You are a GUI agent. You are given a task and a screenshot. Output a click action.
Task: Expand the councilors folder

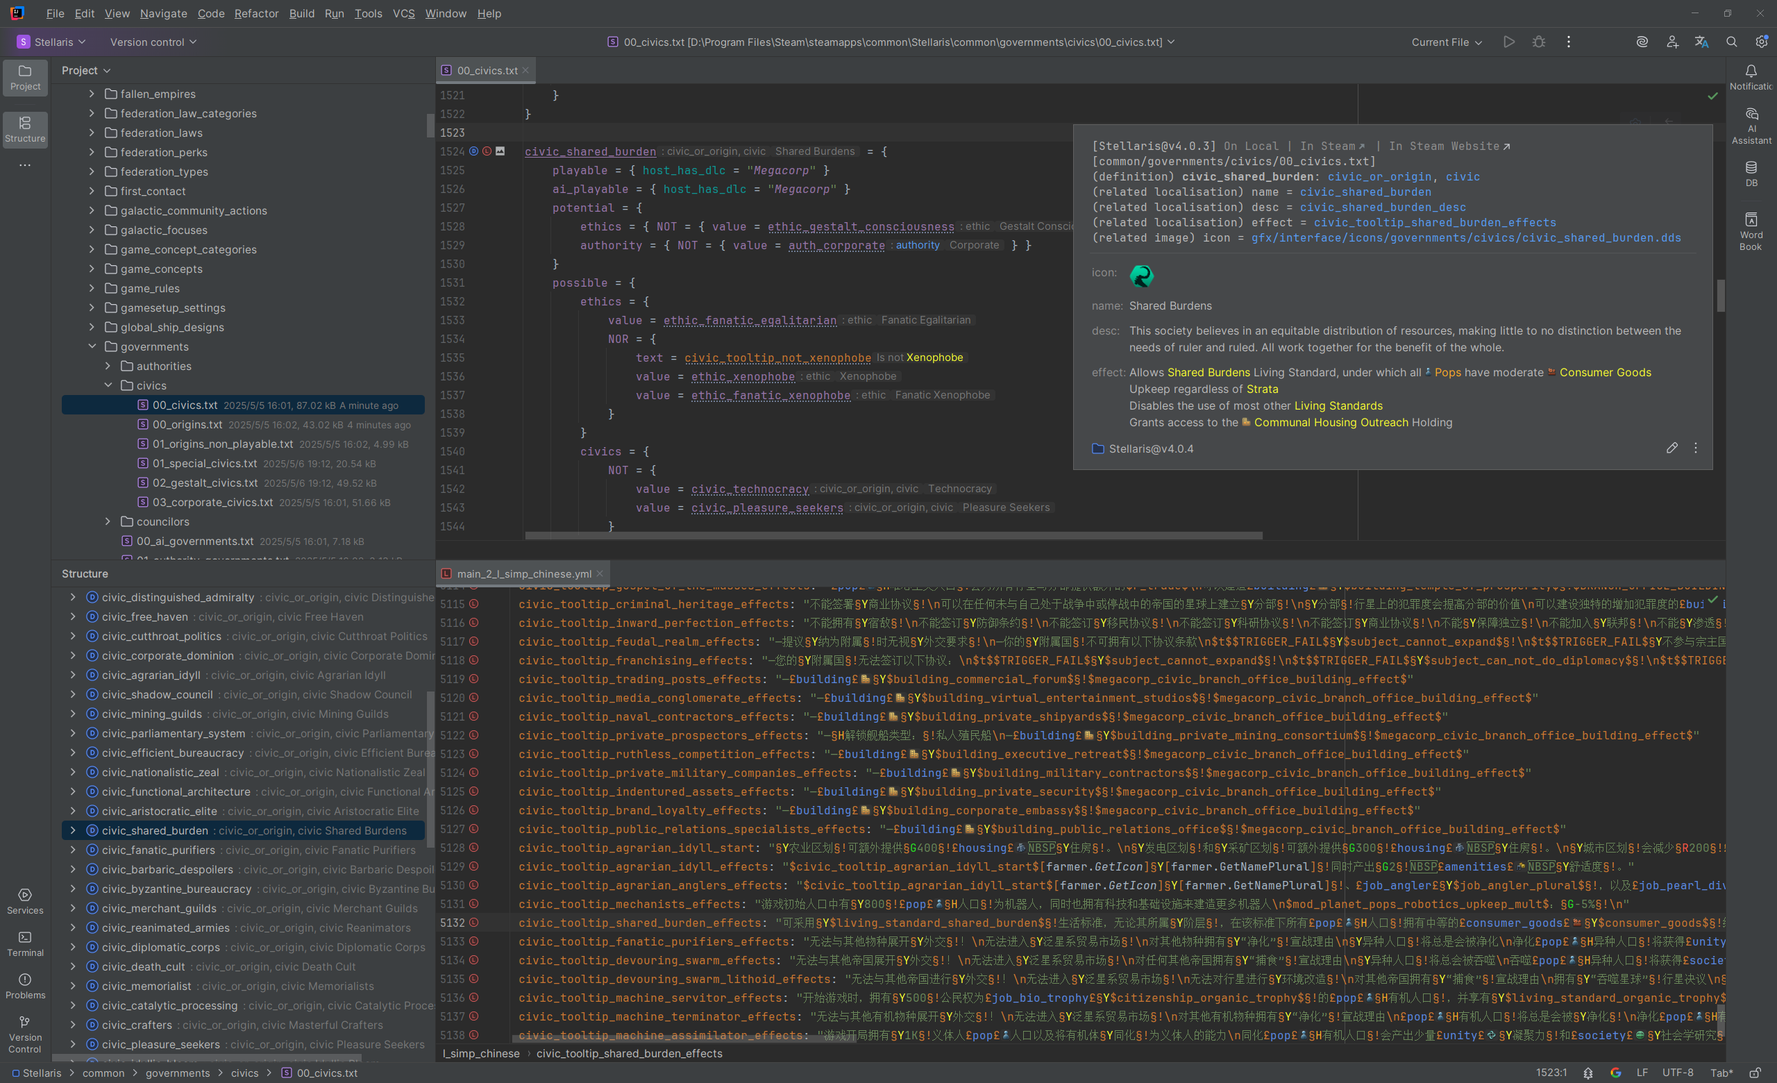pyautogui.click(x=108, y=521)
